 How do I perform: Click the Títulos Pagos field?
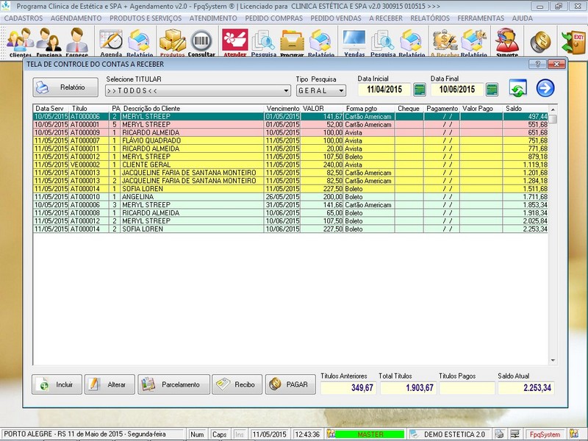click(467, 388)
